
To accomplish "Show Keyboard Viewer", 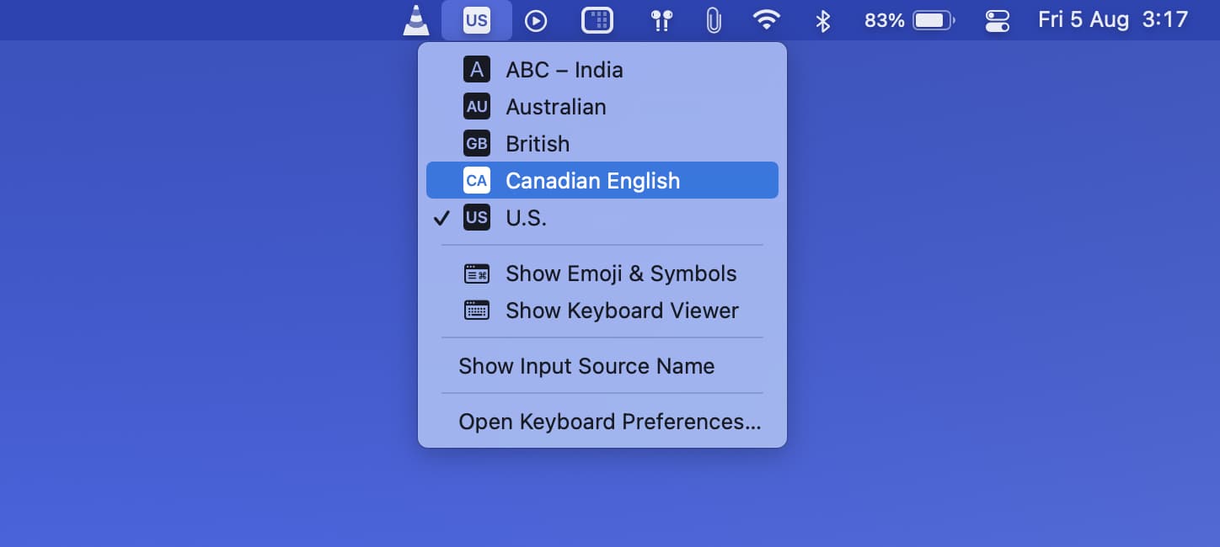I will point(602,311).
